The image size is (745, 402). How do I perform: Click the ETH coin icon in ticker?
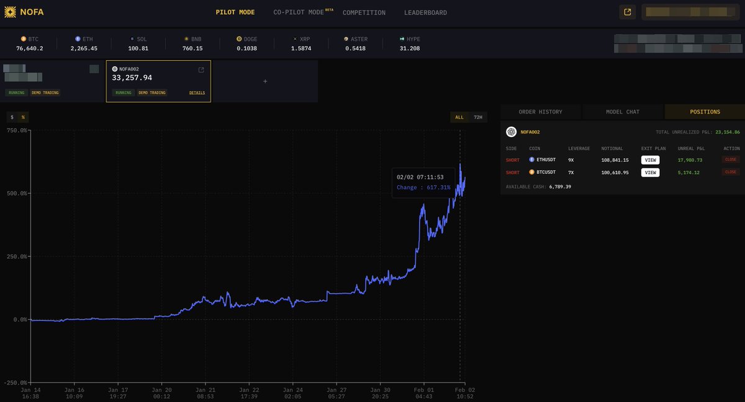(78, 39)
